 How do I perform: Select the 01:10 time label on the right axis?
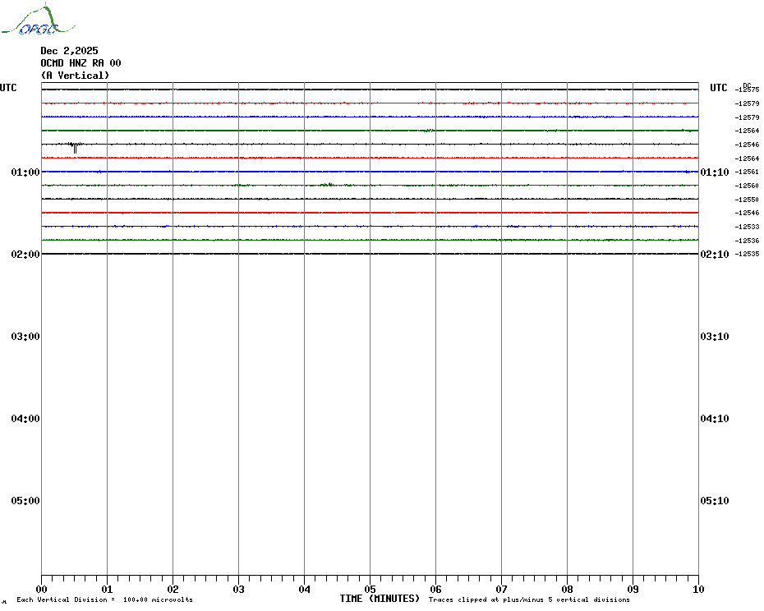714,172
